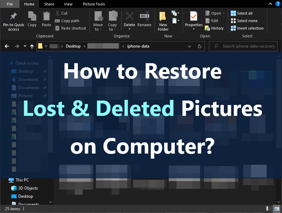
Task: Go up one folder level
Action: click(32, 46)
